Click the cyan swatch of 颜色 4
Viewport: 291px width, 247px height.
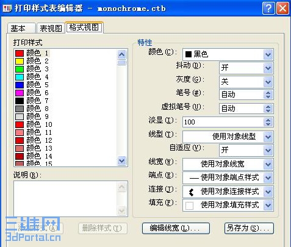20,77
